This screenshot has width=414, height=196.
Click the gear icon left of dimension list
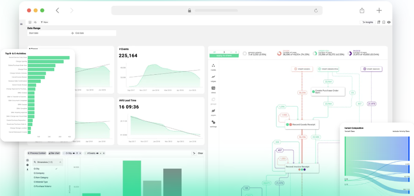pyautogui.click(x=27, y=165)
